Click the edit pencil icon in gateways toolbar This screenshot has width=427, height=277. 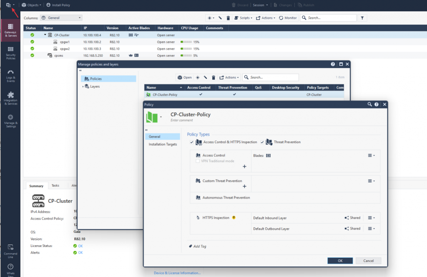(x=220, y=18)
